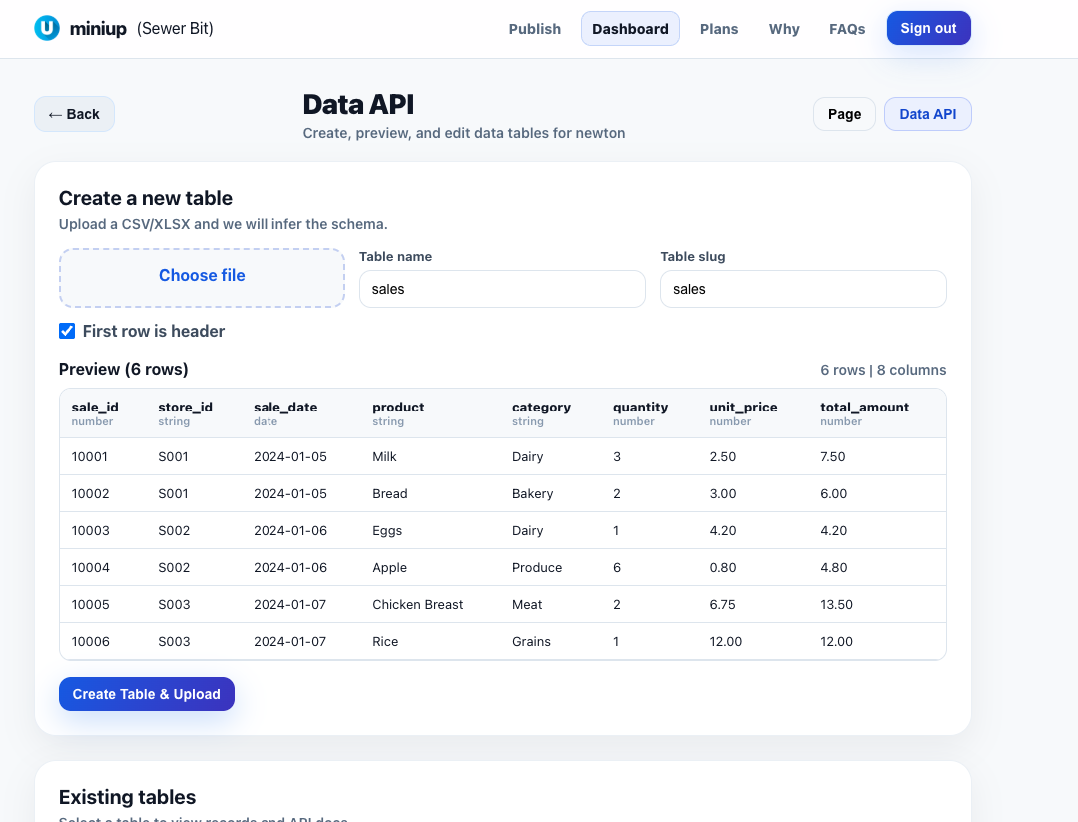Click Create Table & Upload
The image size is (1078, 822).
click(x=146, y=693)
